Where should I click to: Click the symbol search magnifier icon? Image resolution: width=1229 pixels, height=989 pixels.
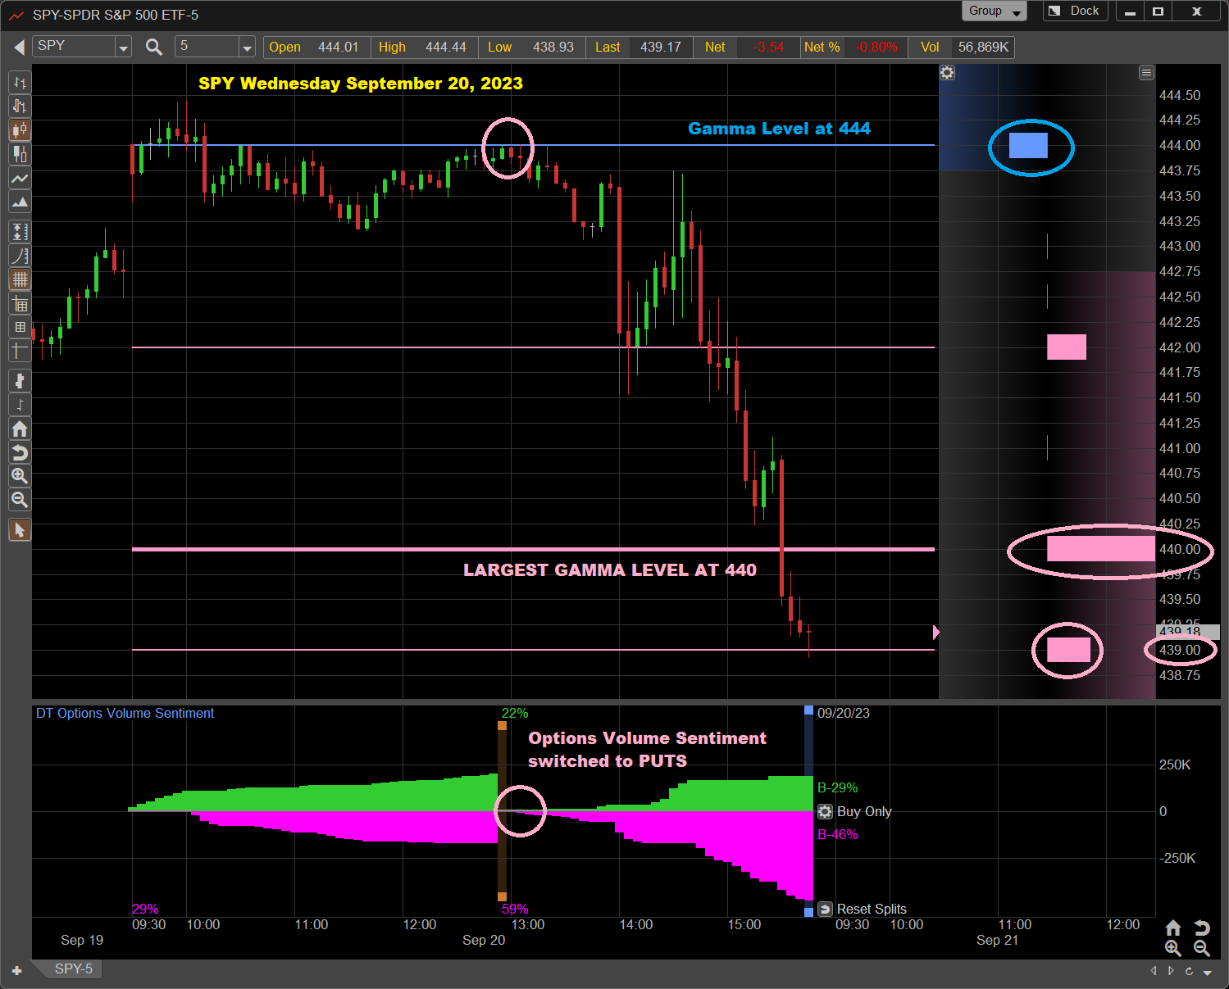click(x=153, y=47)
